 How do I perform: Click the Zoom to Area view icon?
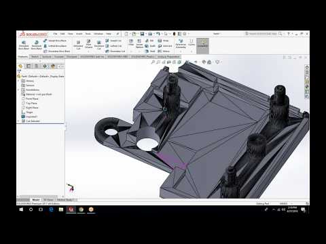click(x=158, y=62)
